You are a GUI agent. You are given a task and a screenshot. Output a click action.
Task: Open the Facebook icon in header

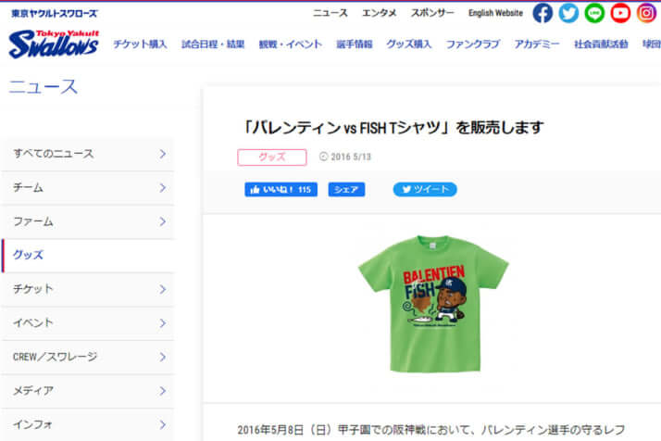point(543,13)
